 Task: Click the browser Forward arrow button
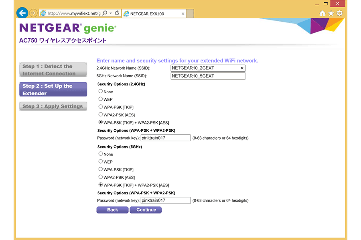(33, 13)
